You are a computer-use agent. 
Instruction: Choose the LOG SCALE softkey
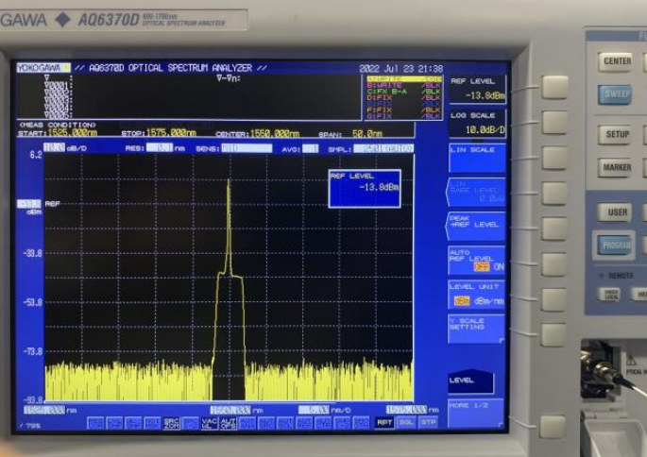pos(477,123)
